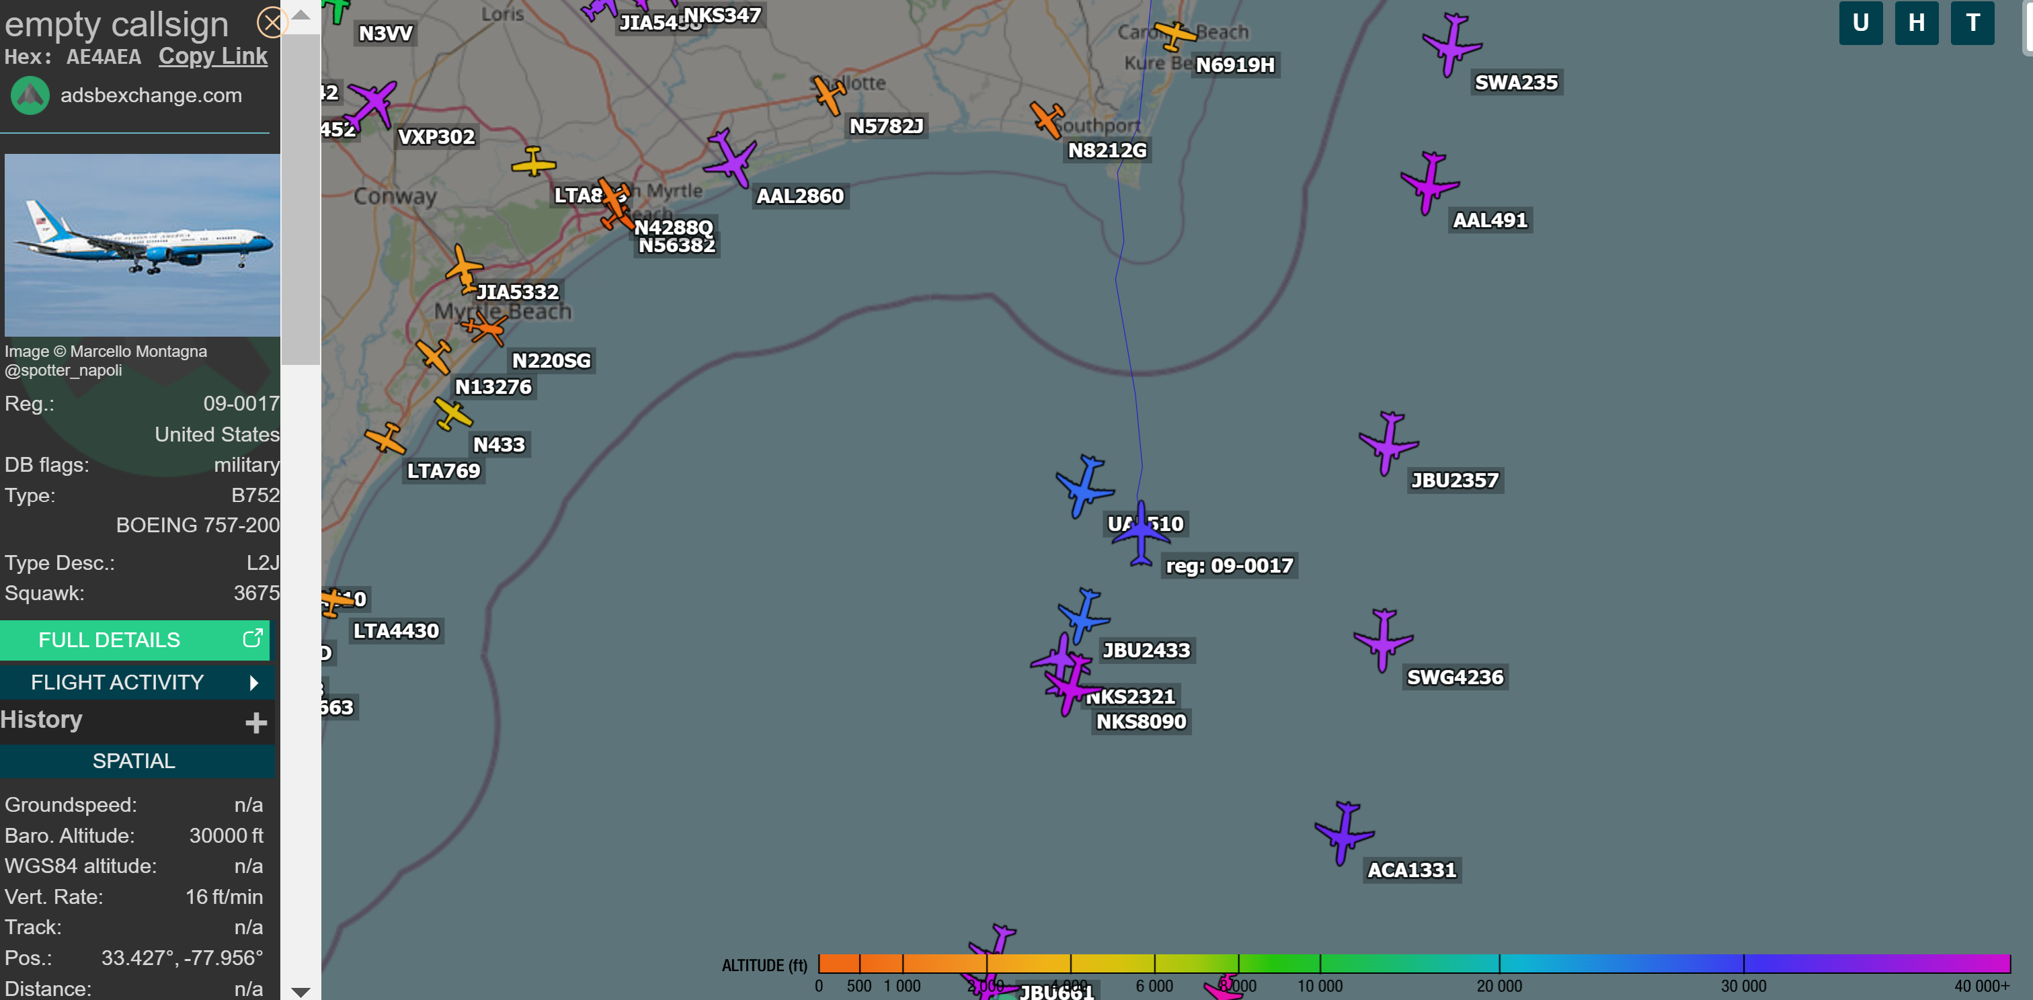Select the AAL491 aircraft icon
The width and height of the screenshot is (2033, 1000).
[x=1429, y=183]
